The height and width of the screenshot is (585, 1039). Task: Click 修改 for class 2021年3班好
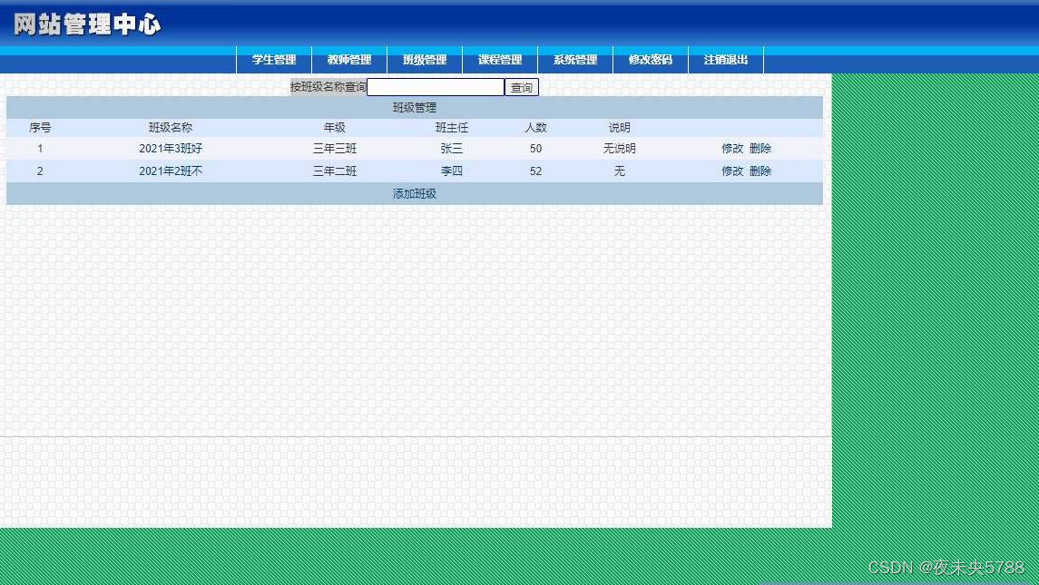click(x=732, y=149)
